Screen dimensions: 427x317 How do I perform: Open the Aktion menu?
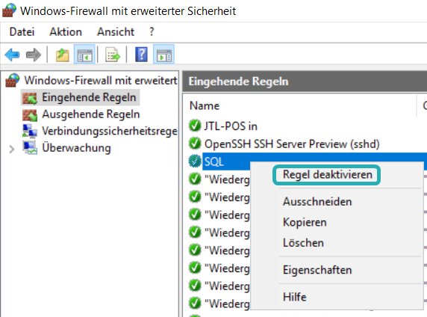66,32
